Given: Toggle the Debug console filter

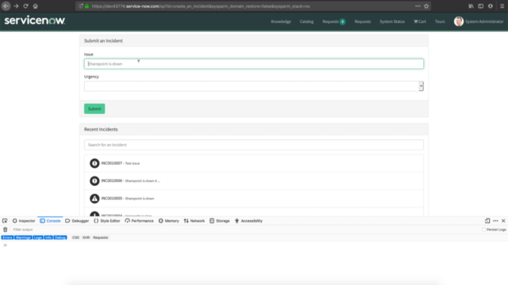Looking at the screenshot, I should 60,237.
